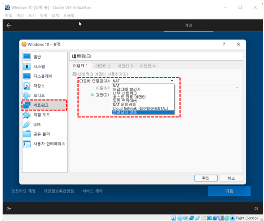Choose 연결되지 않음 in the list

143,112
